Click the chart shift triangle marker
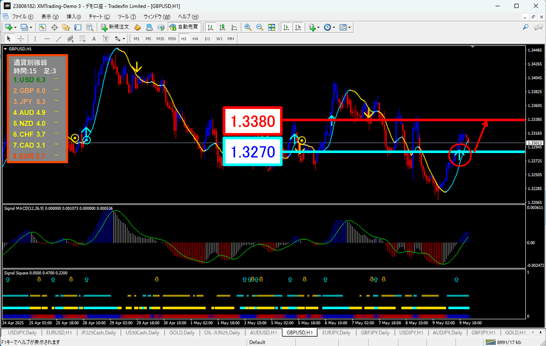 [473, 46]
